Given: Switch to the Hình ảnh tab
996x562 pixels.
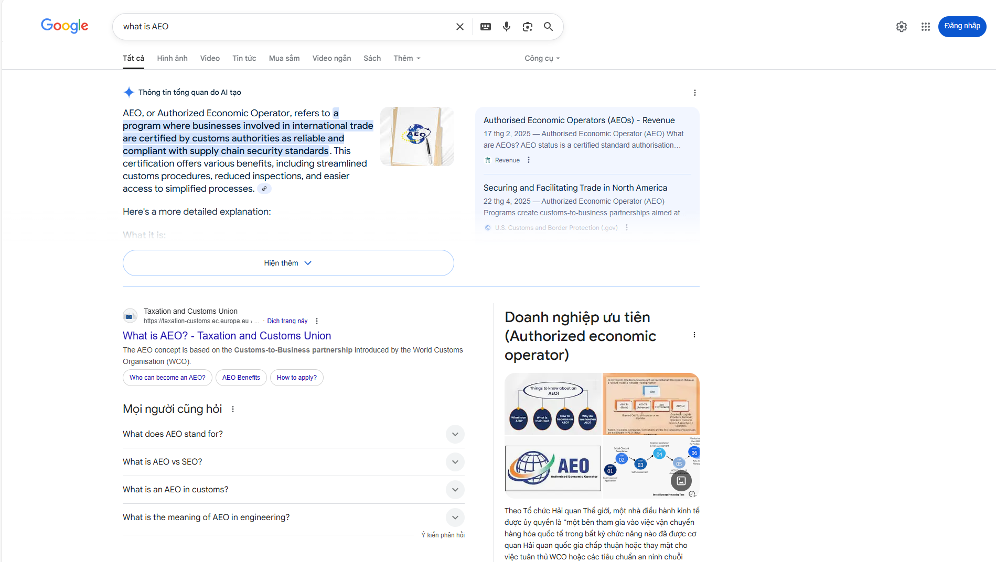Looking at the screenshot, I should point(172,58).
